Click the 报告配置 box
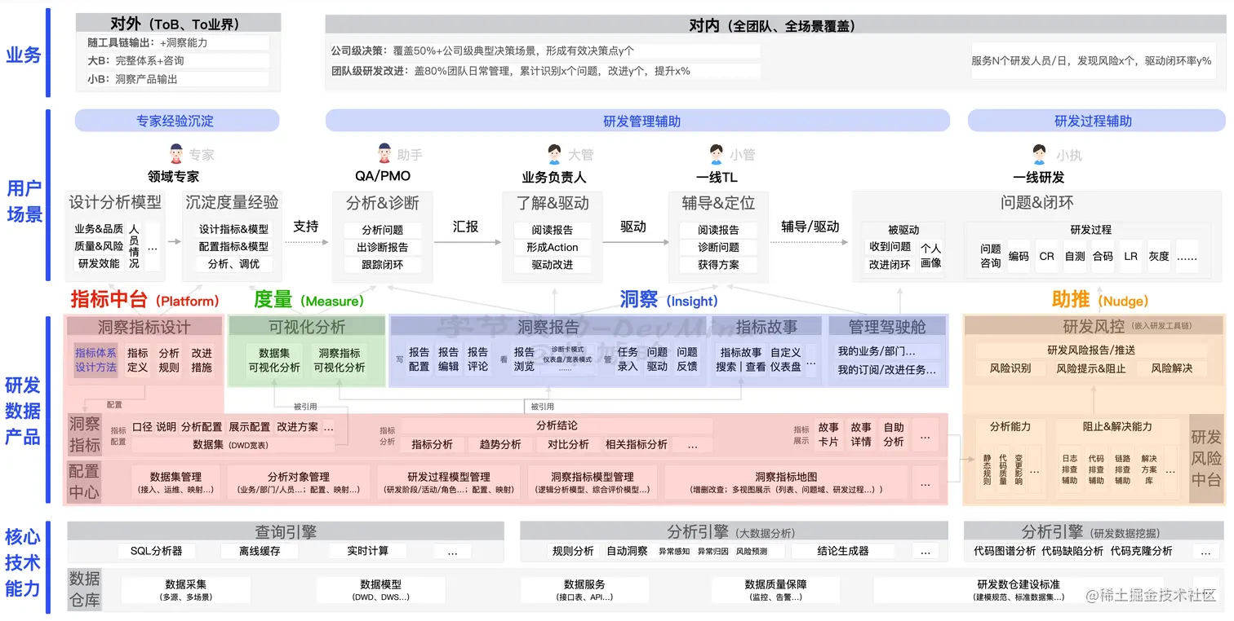The height and width of the screenshot is (621, 1234). pos(419,359)
